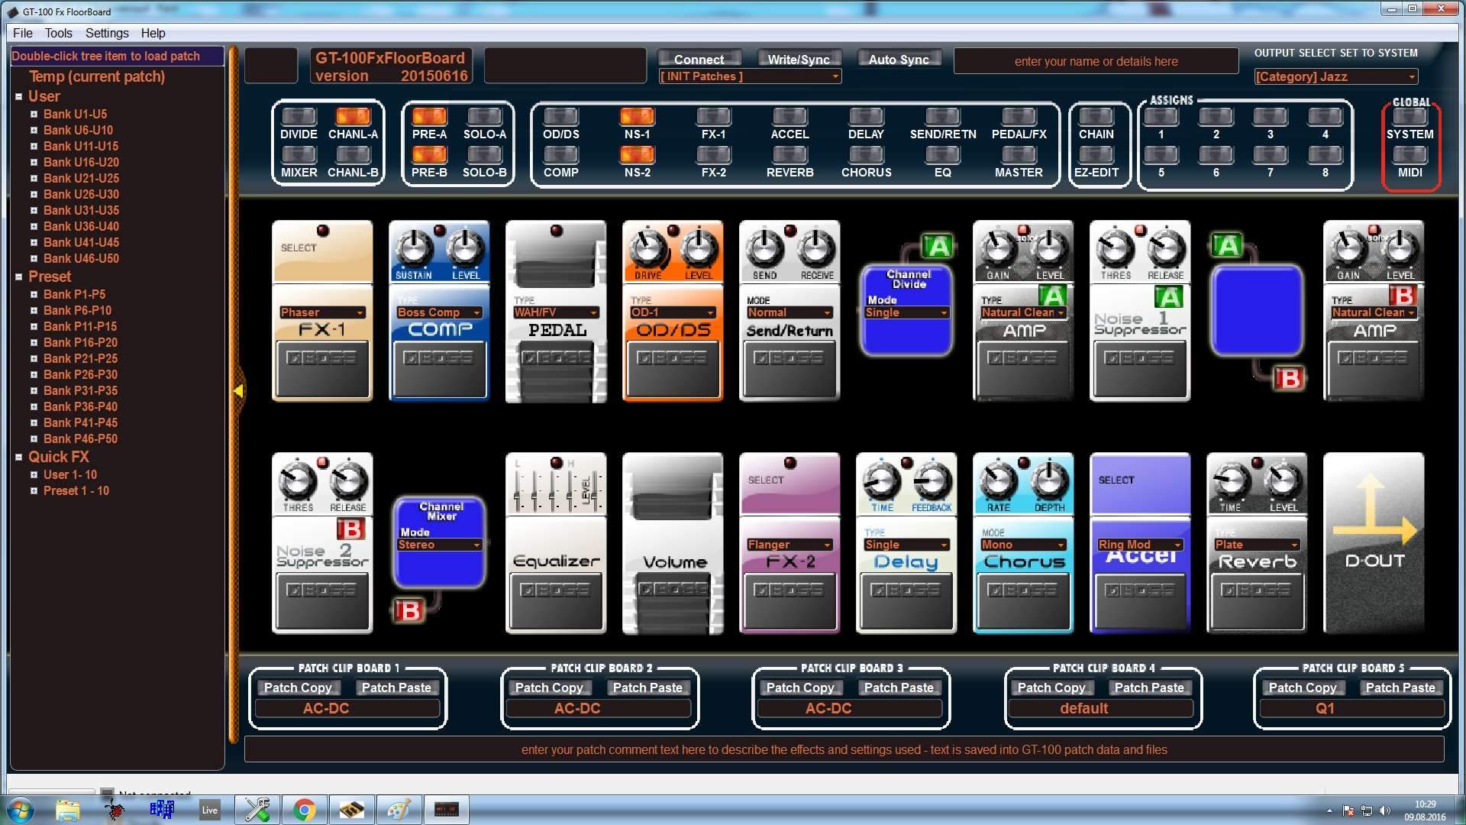The width and height of the screenshot is (1466, 825).
Task: Open the Settings menu
Action: pyautogui.click(x=107, y=33)
